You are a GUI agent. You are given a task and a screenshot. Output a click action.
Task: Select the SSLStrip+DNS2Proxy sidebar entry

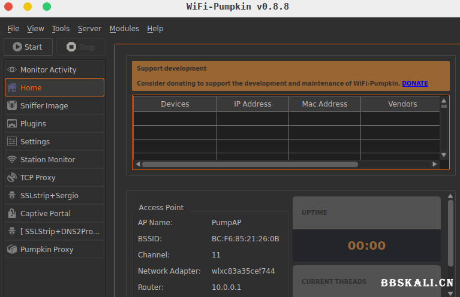[59, 232]
